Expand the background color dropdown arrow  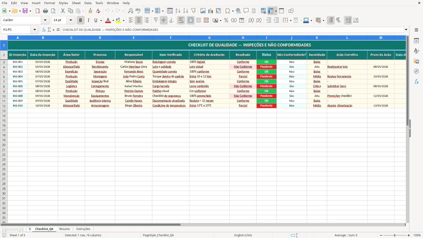[x=123, y=20]
